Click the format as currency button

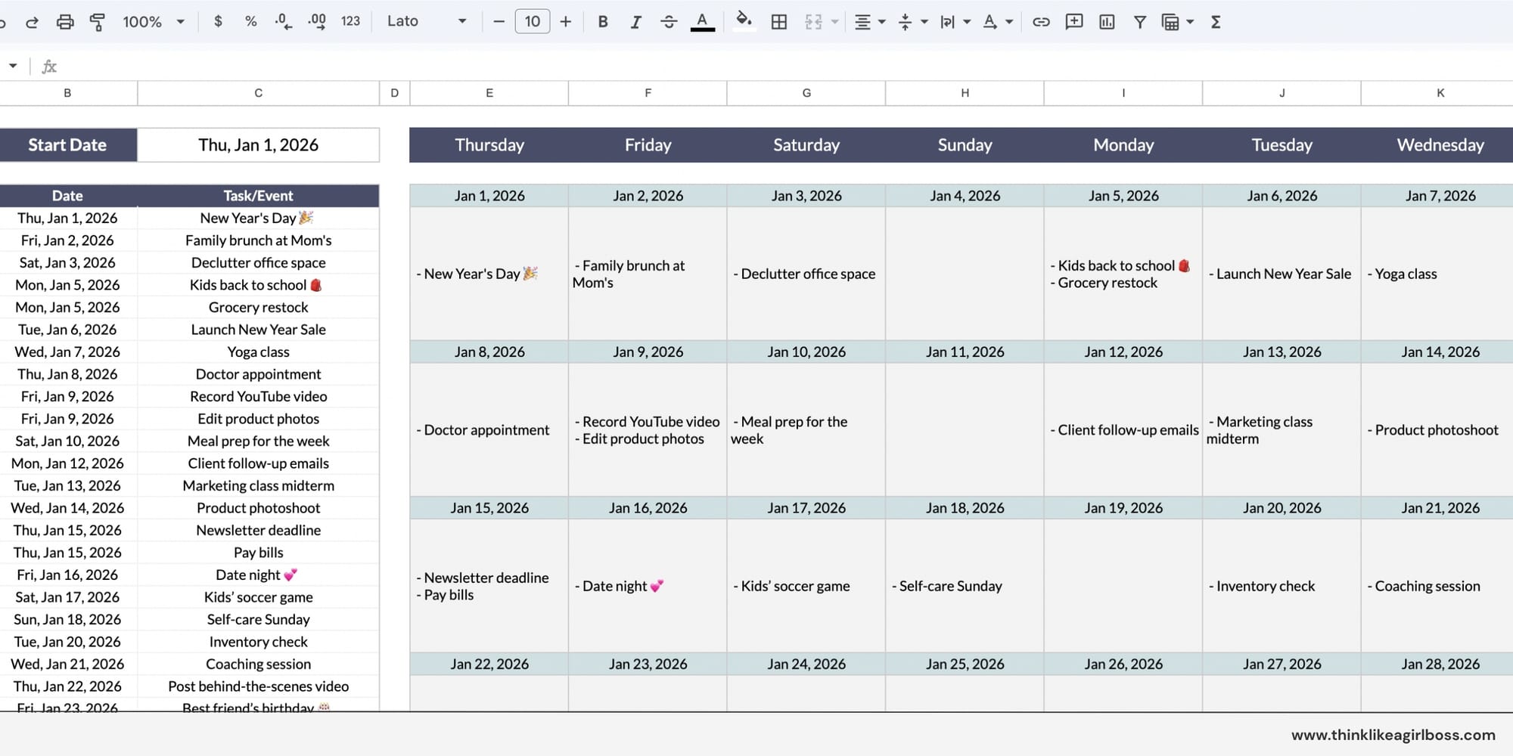pyautogui.click(x=218, y=22)
